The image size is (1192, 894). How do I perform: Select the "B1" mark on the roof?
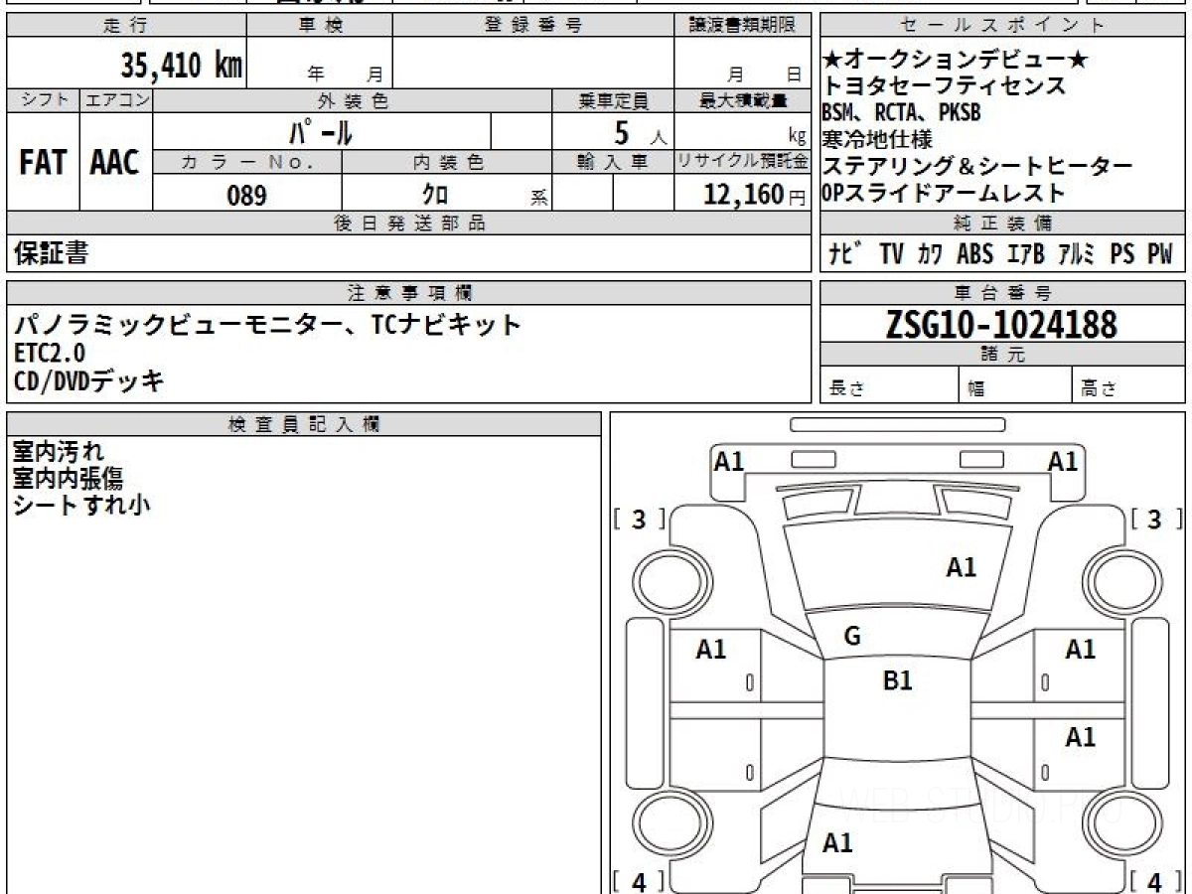[897, 680]
